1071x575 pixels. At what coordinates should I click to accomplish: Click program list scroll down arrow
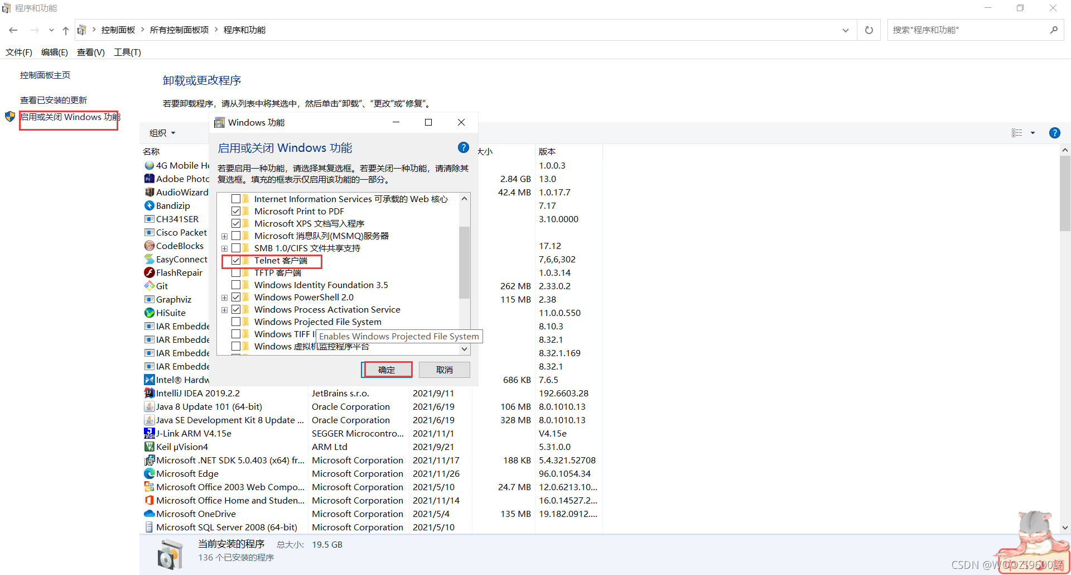click(x=1065, y=527)
